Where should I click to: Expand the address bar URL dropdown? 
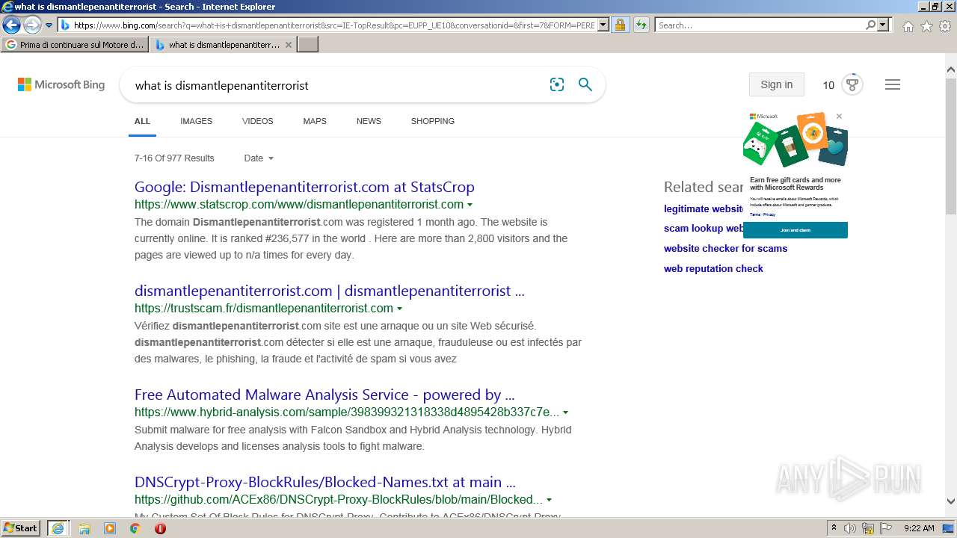click(603, 25)
